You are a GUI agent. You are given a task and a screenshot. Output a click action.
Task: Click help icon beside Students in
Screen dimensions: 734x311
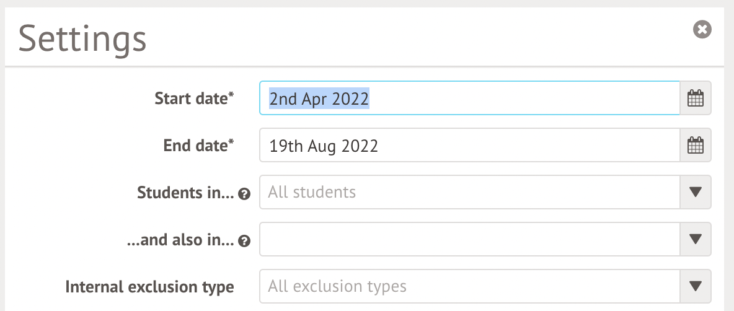click(x=244, y=194)
